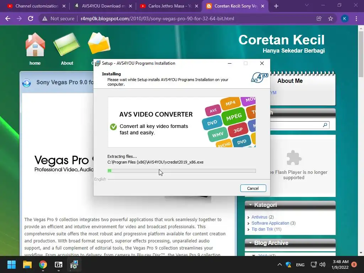This screenshot has width=364, height=273.
Task: Open the Chrome tab search dropdown chevron
Action: coord(307,5)
